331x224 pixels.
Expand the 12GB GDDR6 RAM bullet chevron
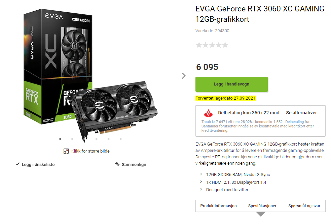(201, 174)
